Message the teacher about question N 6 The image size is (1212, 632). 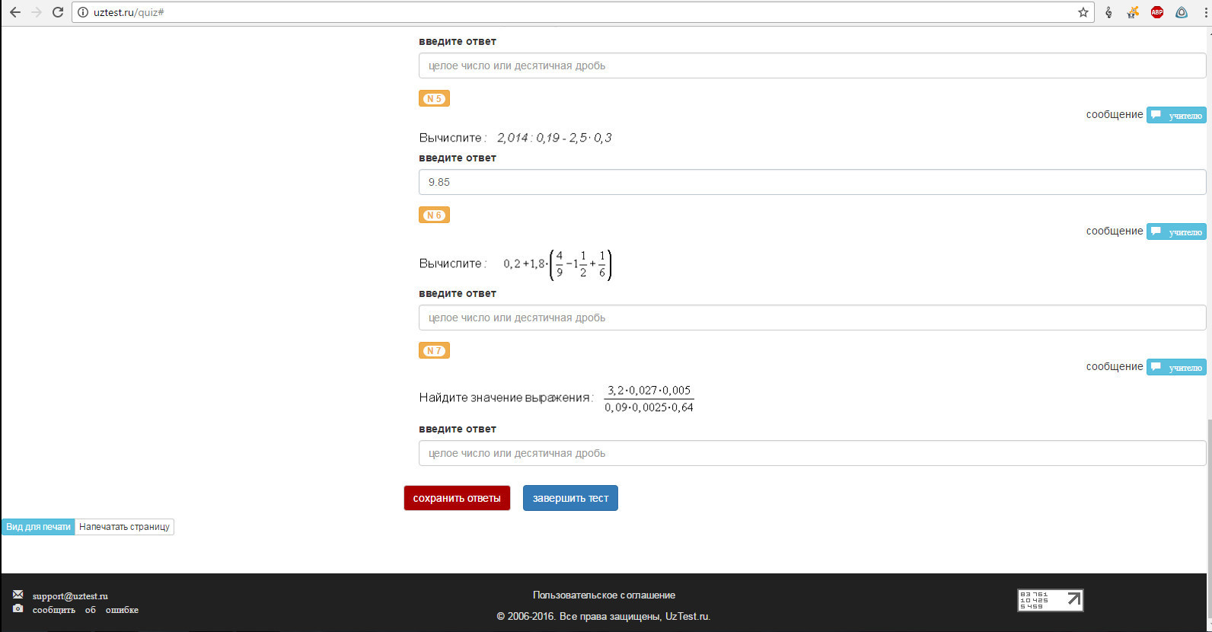[1176, 231]
